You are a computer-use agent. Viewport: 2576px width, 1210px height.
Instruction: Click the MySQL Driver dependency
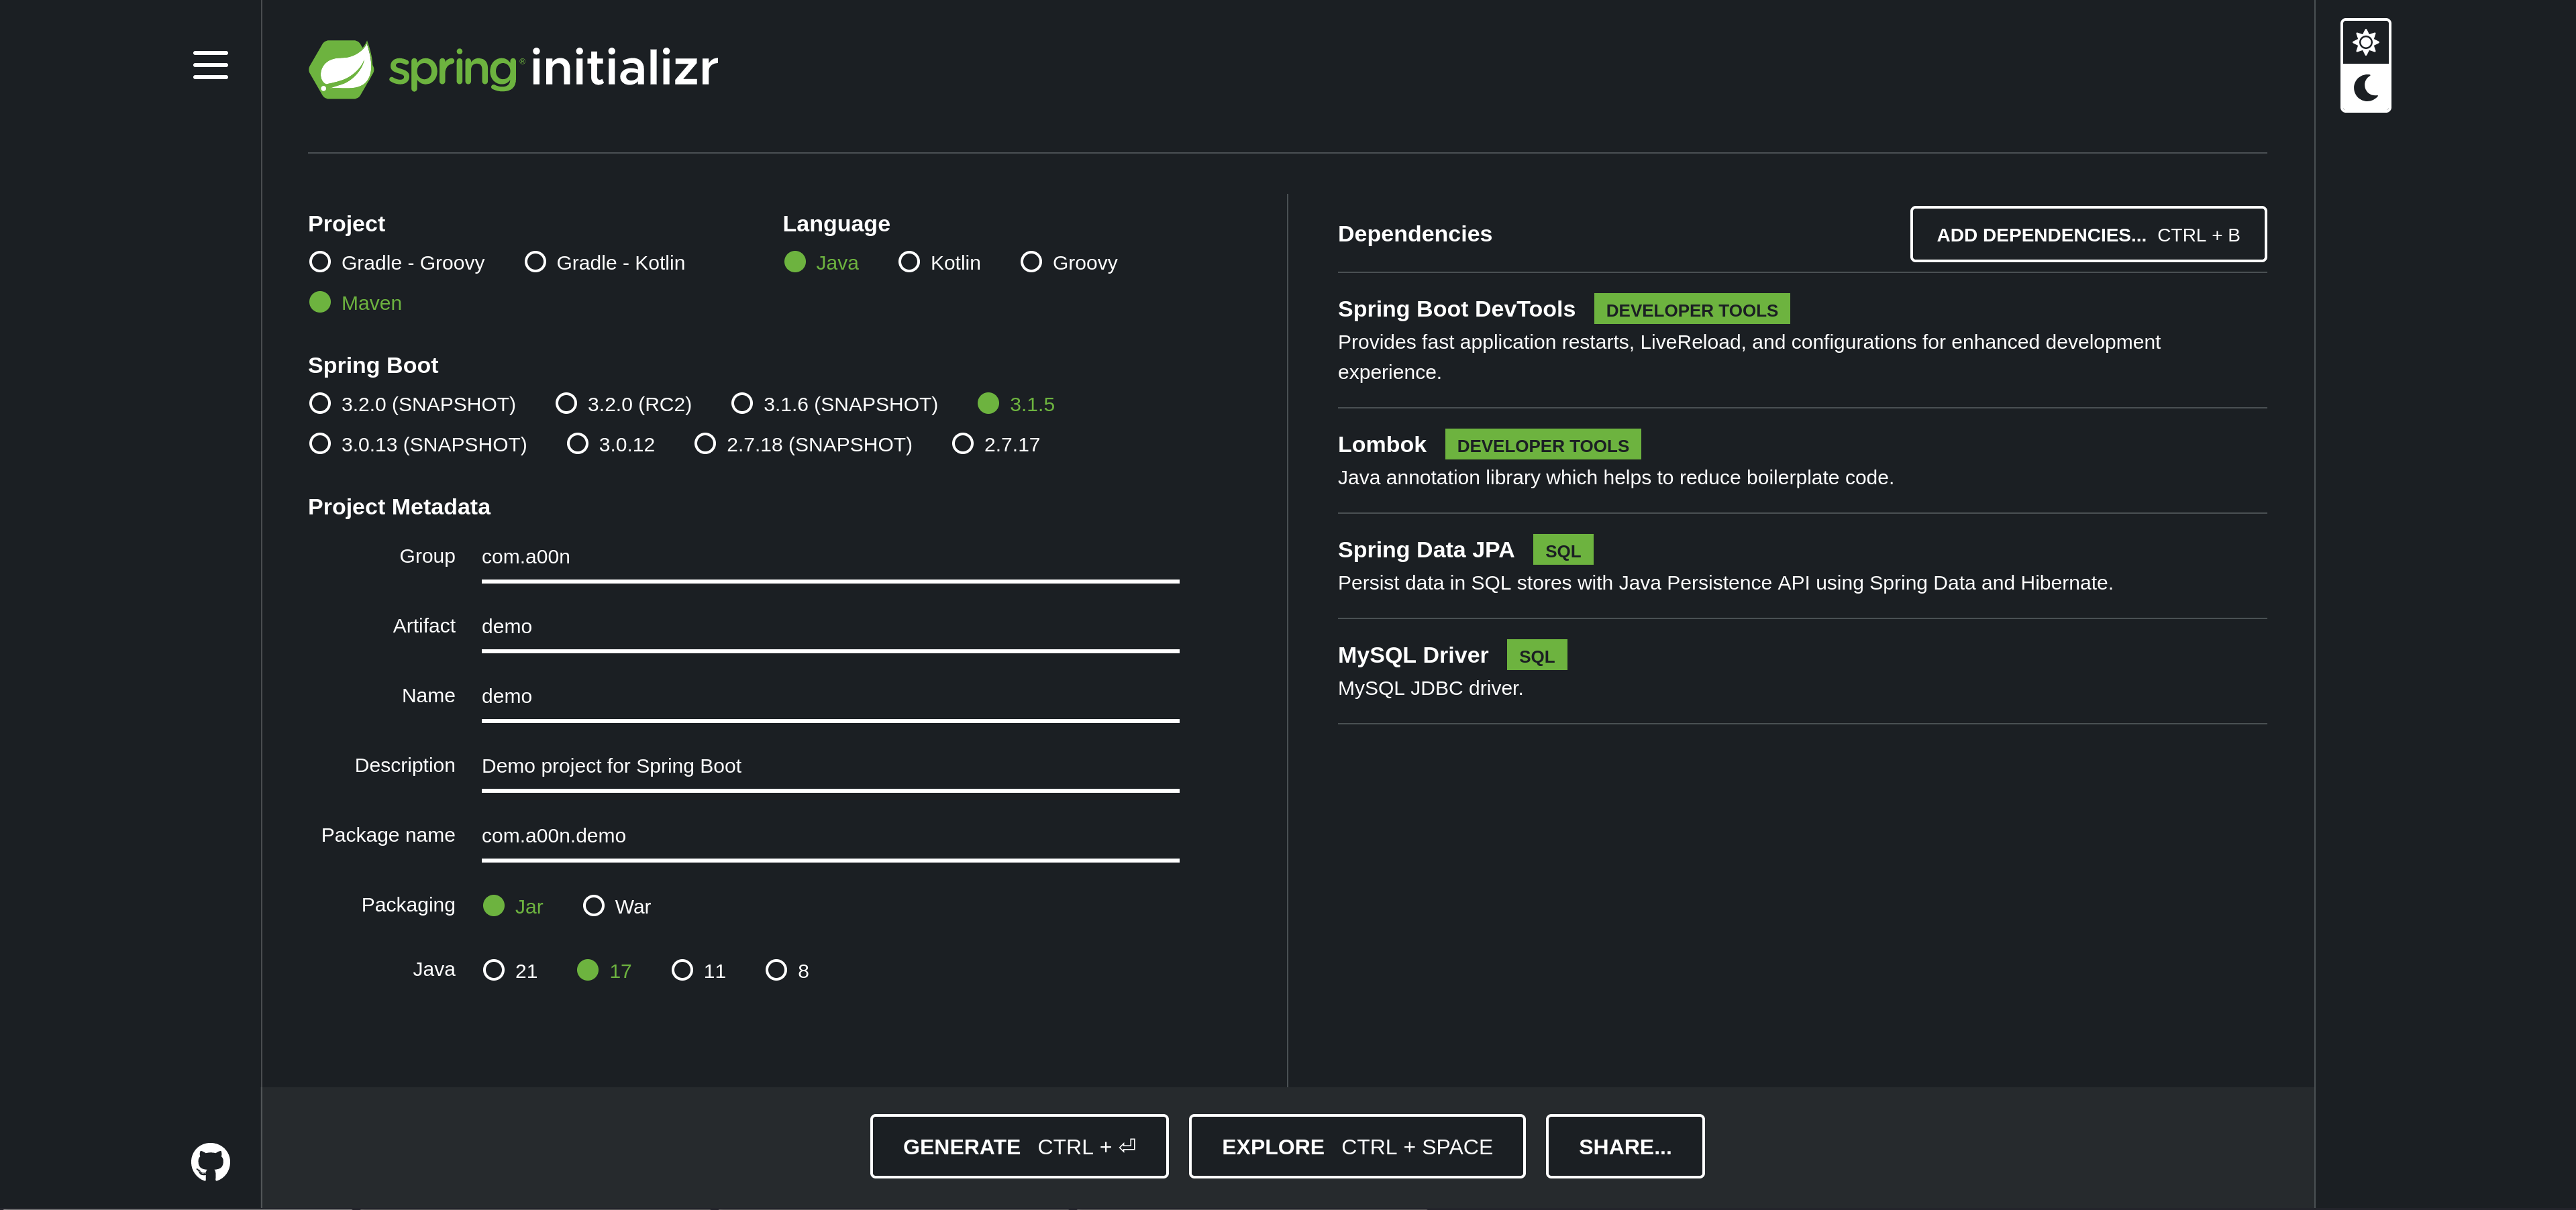(x=1802, y=671)
